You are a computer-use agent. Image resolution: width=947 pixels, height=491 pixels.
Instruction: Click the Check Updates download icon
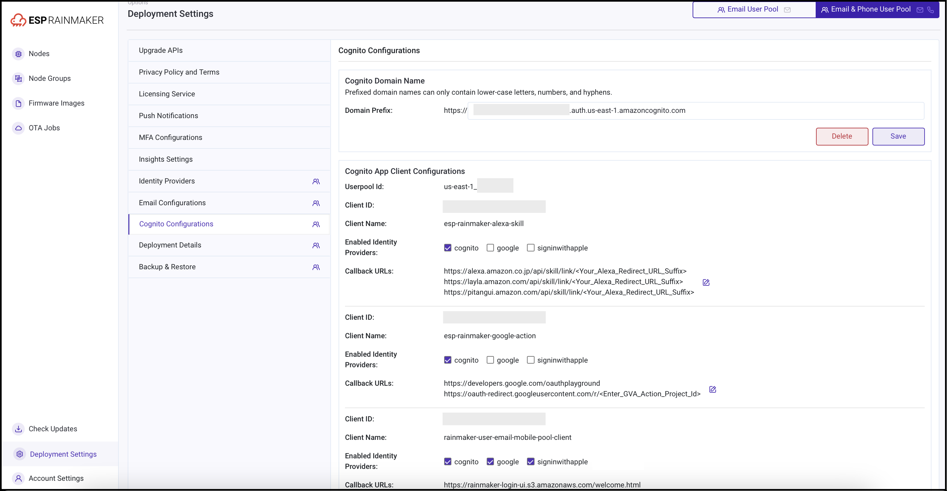[18, 429]
